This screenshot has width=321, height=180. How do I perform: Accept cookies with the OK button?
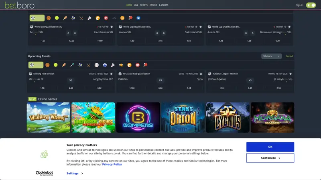pyautogui.click(x=270, y=147)
